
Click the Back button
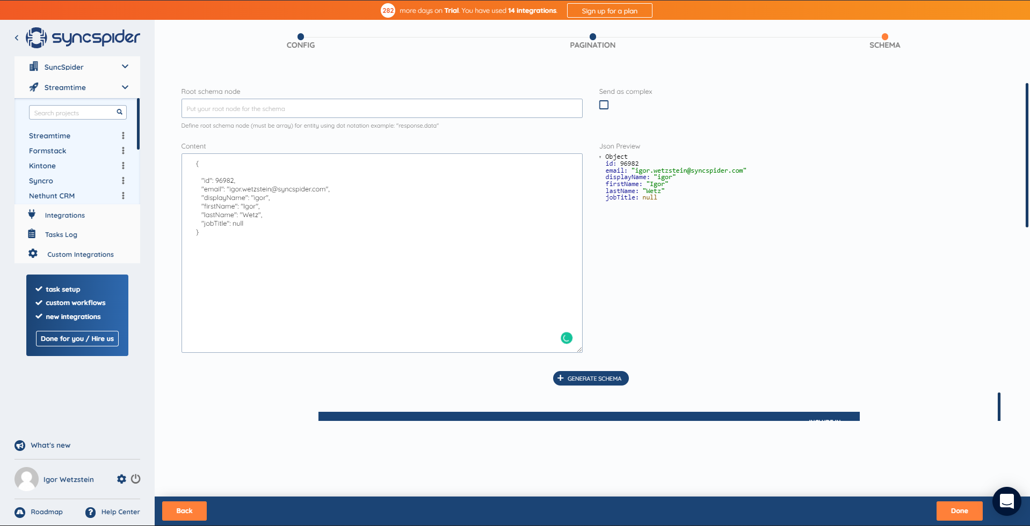coord(184,511)
